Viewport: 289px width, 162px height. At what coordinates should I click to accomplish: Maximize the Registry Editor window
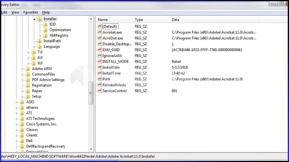(x=282, y=3)
